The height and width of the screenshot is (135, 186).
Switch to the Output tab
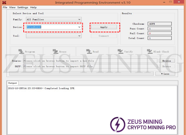[12, 83]
